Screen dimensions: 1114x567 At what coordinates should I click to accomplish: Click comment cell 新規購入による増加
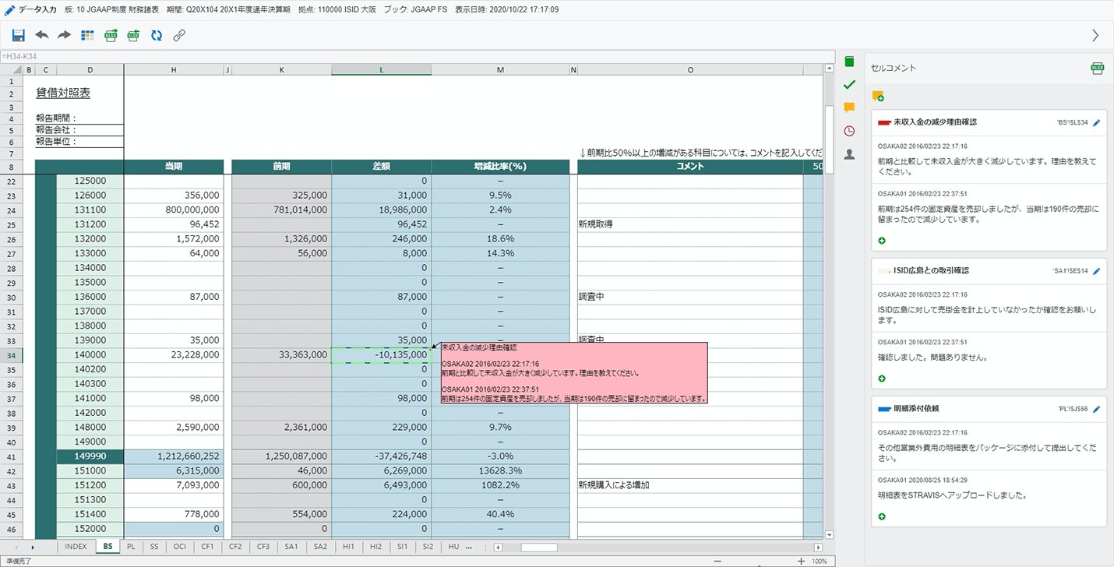click(690, 485)
